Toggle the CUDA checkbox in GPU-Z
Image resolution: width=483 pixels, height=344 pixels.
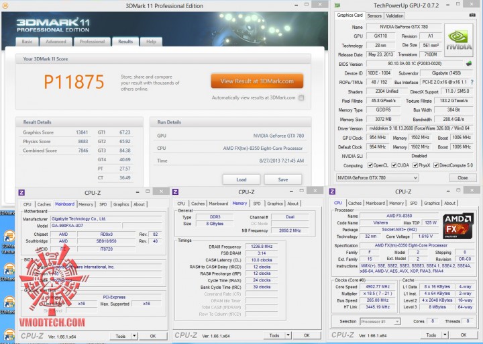(x=394, y=165)
